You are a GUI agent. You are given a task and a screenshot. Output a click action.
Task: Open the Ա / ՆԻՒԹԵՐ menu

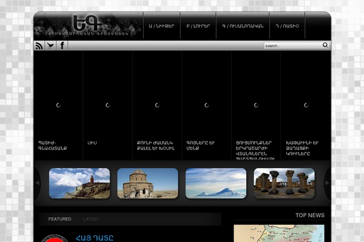pyautogui.click(x=161, y=26)
